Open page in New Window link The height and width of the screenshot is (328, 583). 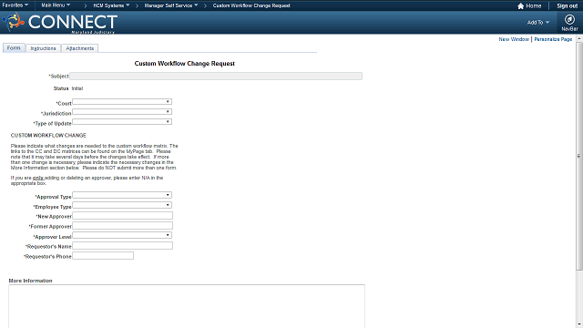click(514, 39)
